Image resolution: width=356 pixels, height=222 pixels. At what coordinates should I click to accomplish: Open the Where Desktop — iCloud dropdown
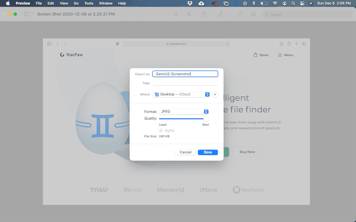(181, 94)
